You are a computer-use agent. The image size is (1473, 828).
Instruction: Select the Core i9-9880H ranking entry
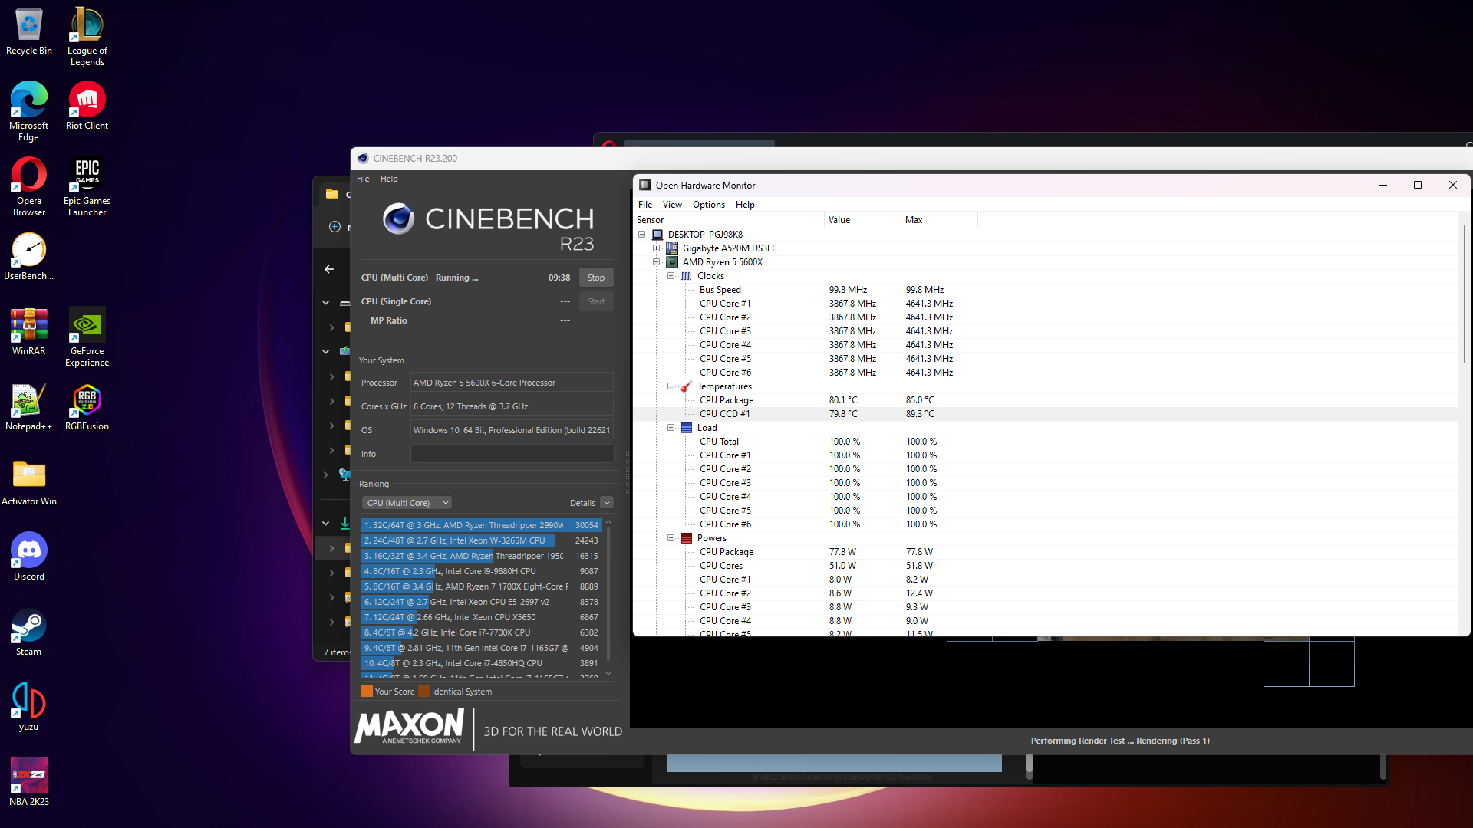[x=481, y=571]
